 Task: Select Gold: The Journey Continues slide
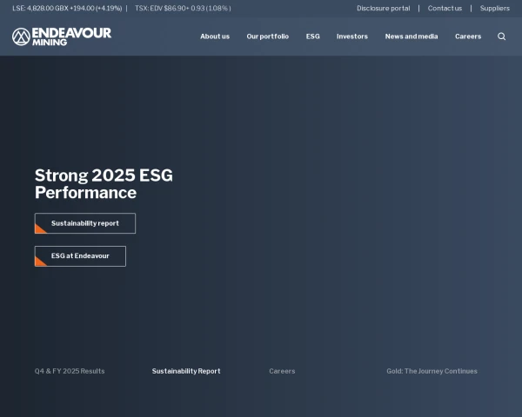click(x=432, y=371)
